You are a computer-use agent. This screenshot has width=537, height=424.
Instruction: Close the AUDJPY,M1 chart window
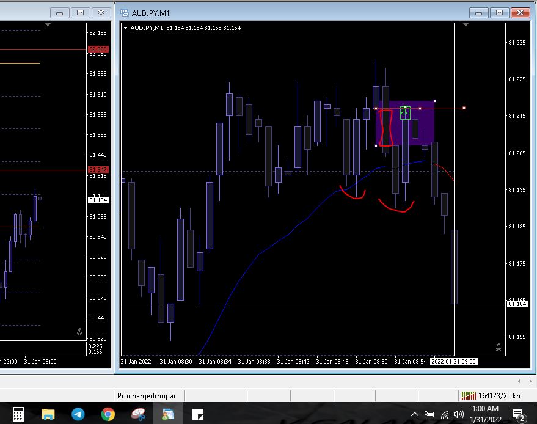(x=521, y=13)
